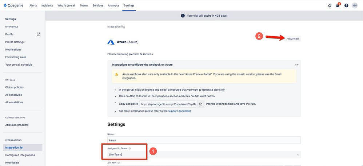
Task: Click the Advanced button
Action: pyautogui.click(x=293, y=39)
